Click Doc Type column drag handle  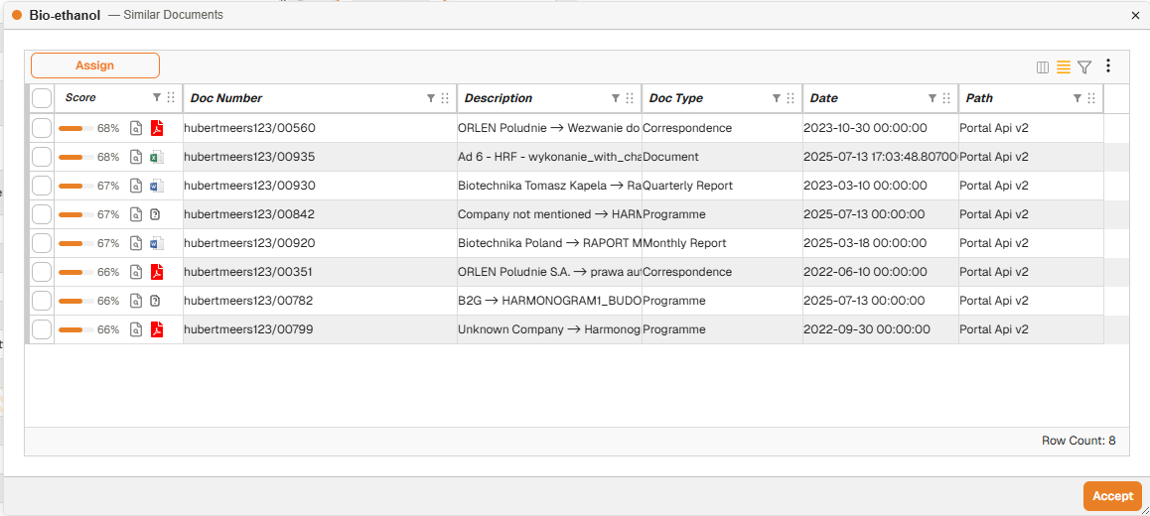point(790,98)
